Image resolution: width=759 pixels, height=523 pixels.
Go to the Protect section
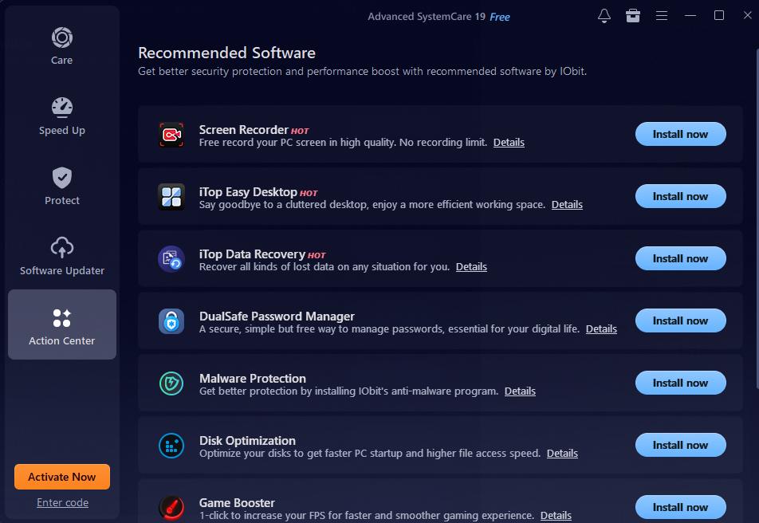coord(62,187)
